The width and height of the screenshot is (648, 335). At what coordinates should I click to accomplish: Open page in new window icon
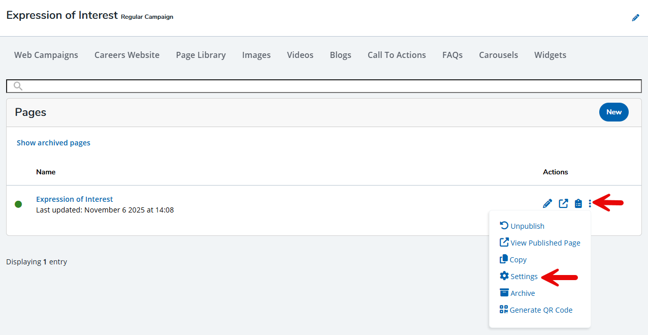(563, 204)
